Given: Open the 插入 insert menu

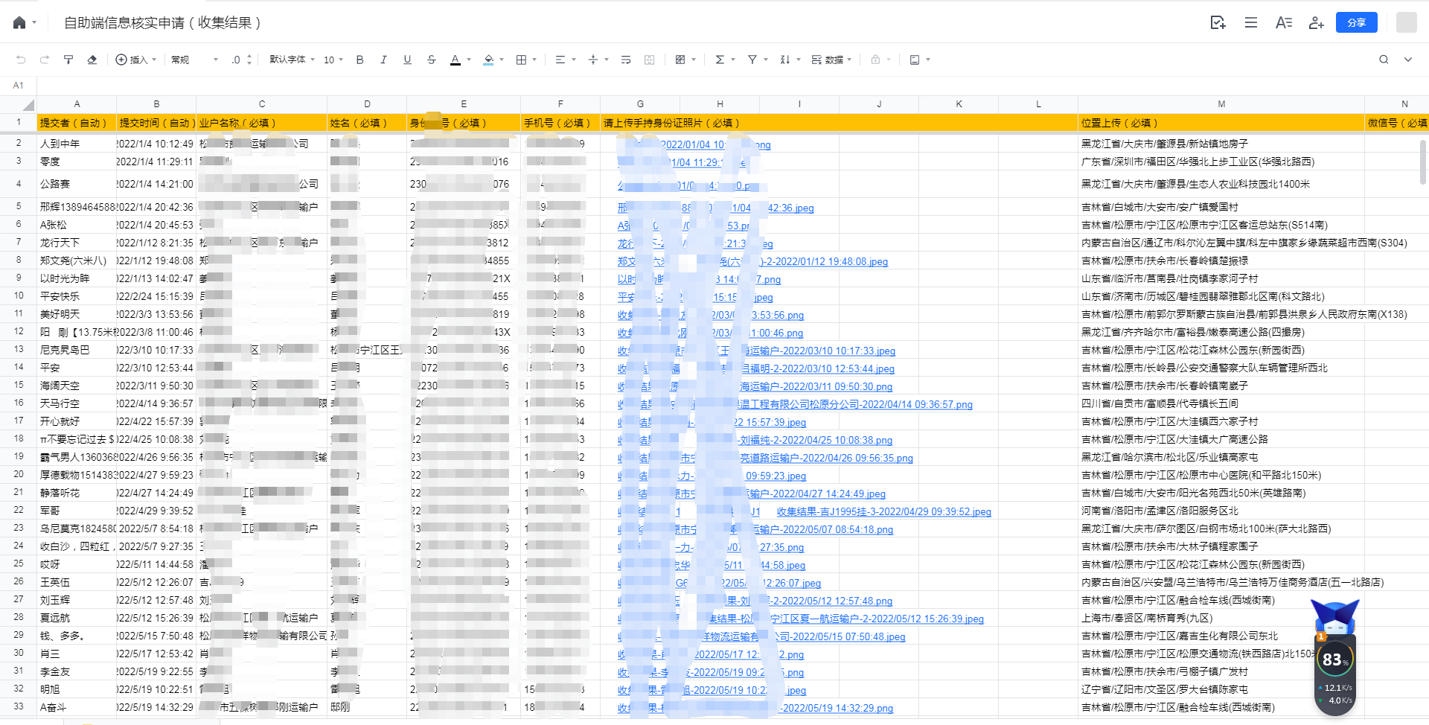Looking at the screenshot, I should pyautogui.click(x=136, y=60).
